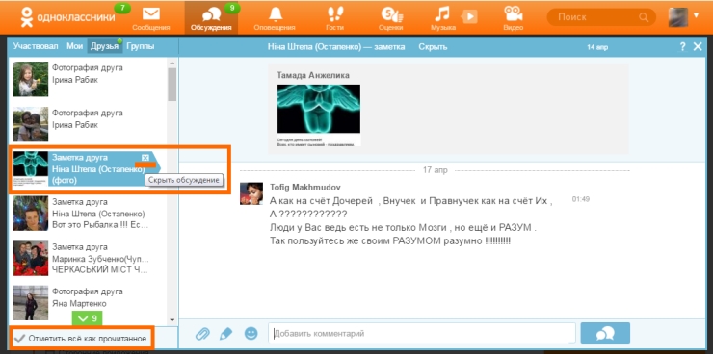Screen dimensions: 713x354
Task: Click the Добавить комментарий input field
Action: (x=422, y=334)
